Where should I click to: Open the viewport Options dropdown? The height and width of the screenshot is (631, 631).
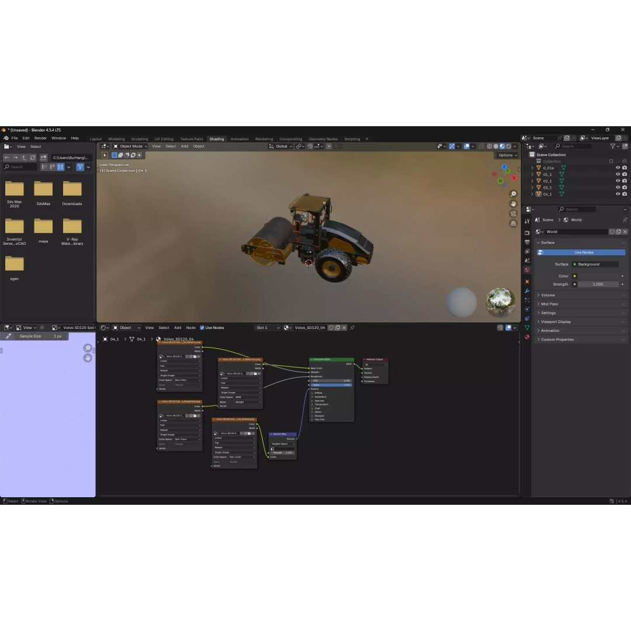point(508,155)
